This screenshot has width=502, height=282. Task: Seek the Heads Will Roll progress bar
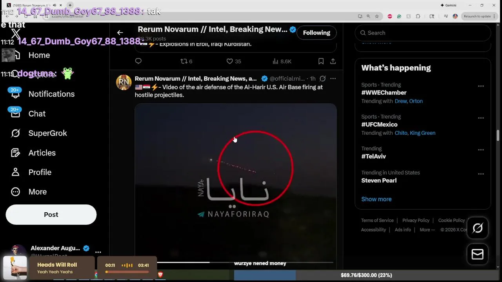coord(127,272)
